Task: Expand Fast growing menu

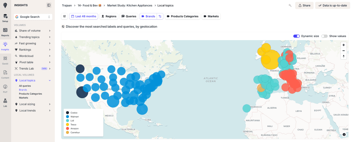Action: [x=33, y=43]
